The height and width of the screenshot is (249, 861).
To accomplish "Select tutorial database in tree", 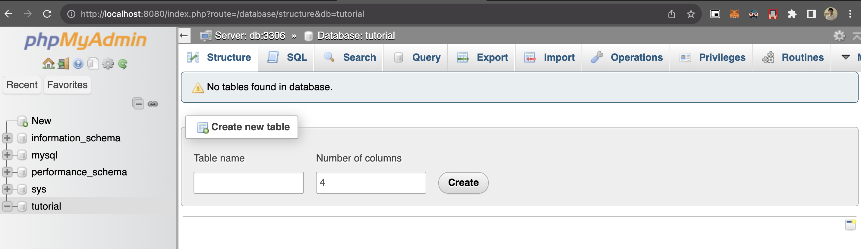I will [46, 206].
